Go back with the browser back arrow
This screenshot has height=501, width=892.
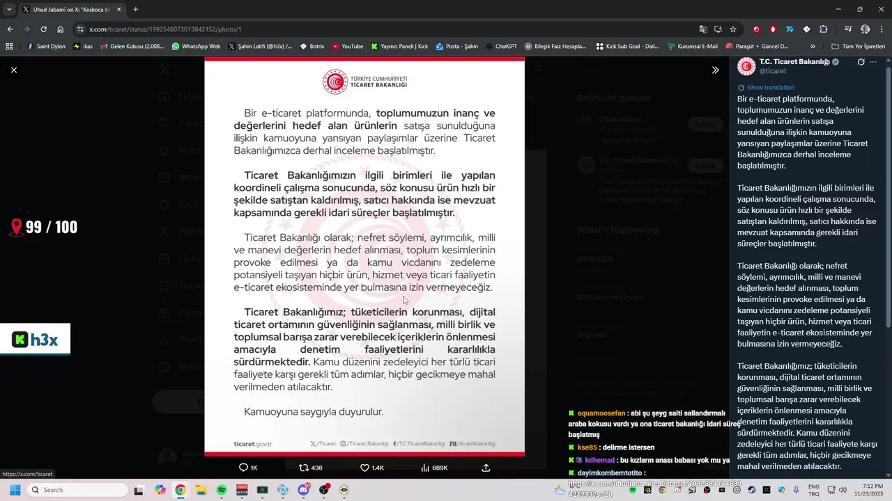tap(10, 29)
